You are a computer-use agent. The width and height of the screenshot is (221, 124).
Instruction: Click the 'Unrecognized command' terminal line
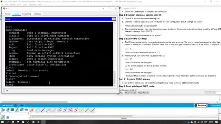pos(22,76)
